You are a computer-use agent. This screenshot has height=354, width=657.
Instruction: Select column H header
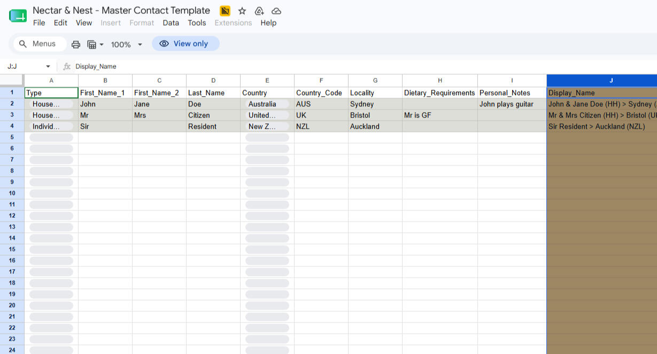tap(440, 81)
